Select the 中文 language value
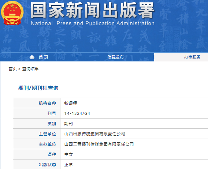208x169 pixels. [x=68, y=154]
